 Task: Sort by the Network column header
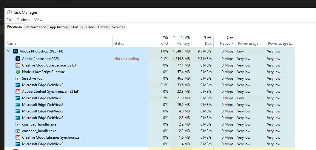(224, 41)
